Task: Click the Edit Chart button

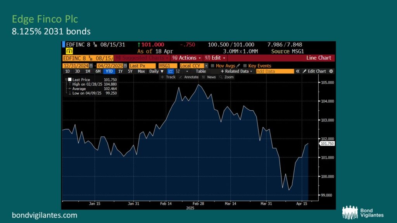Action: 314,71
